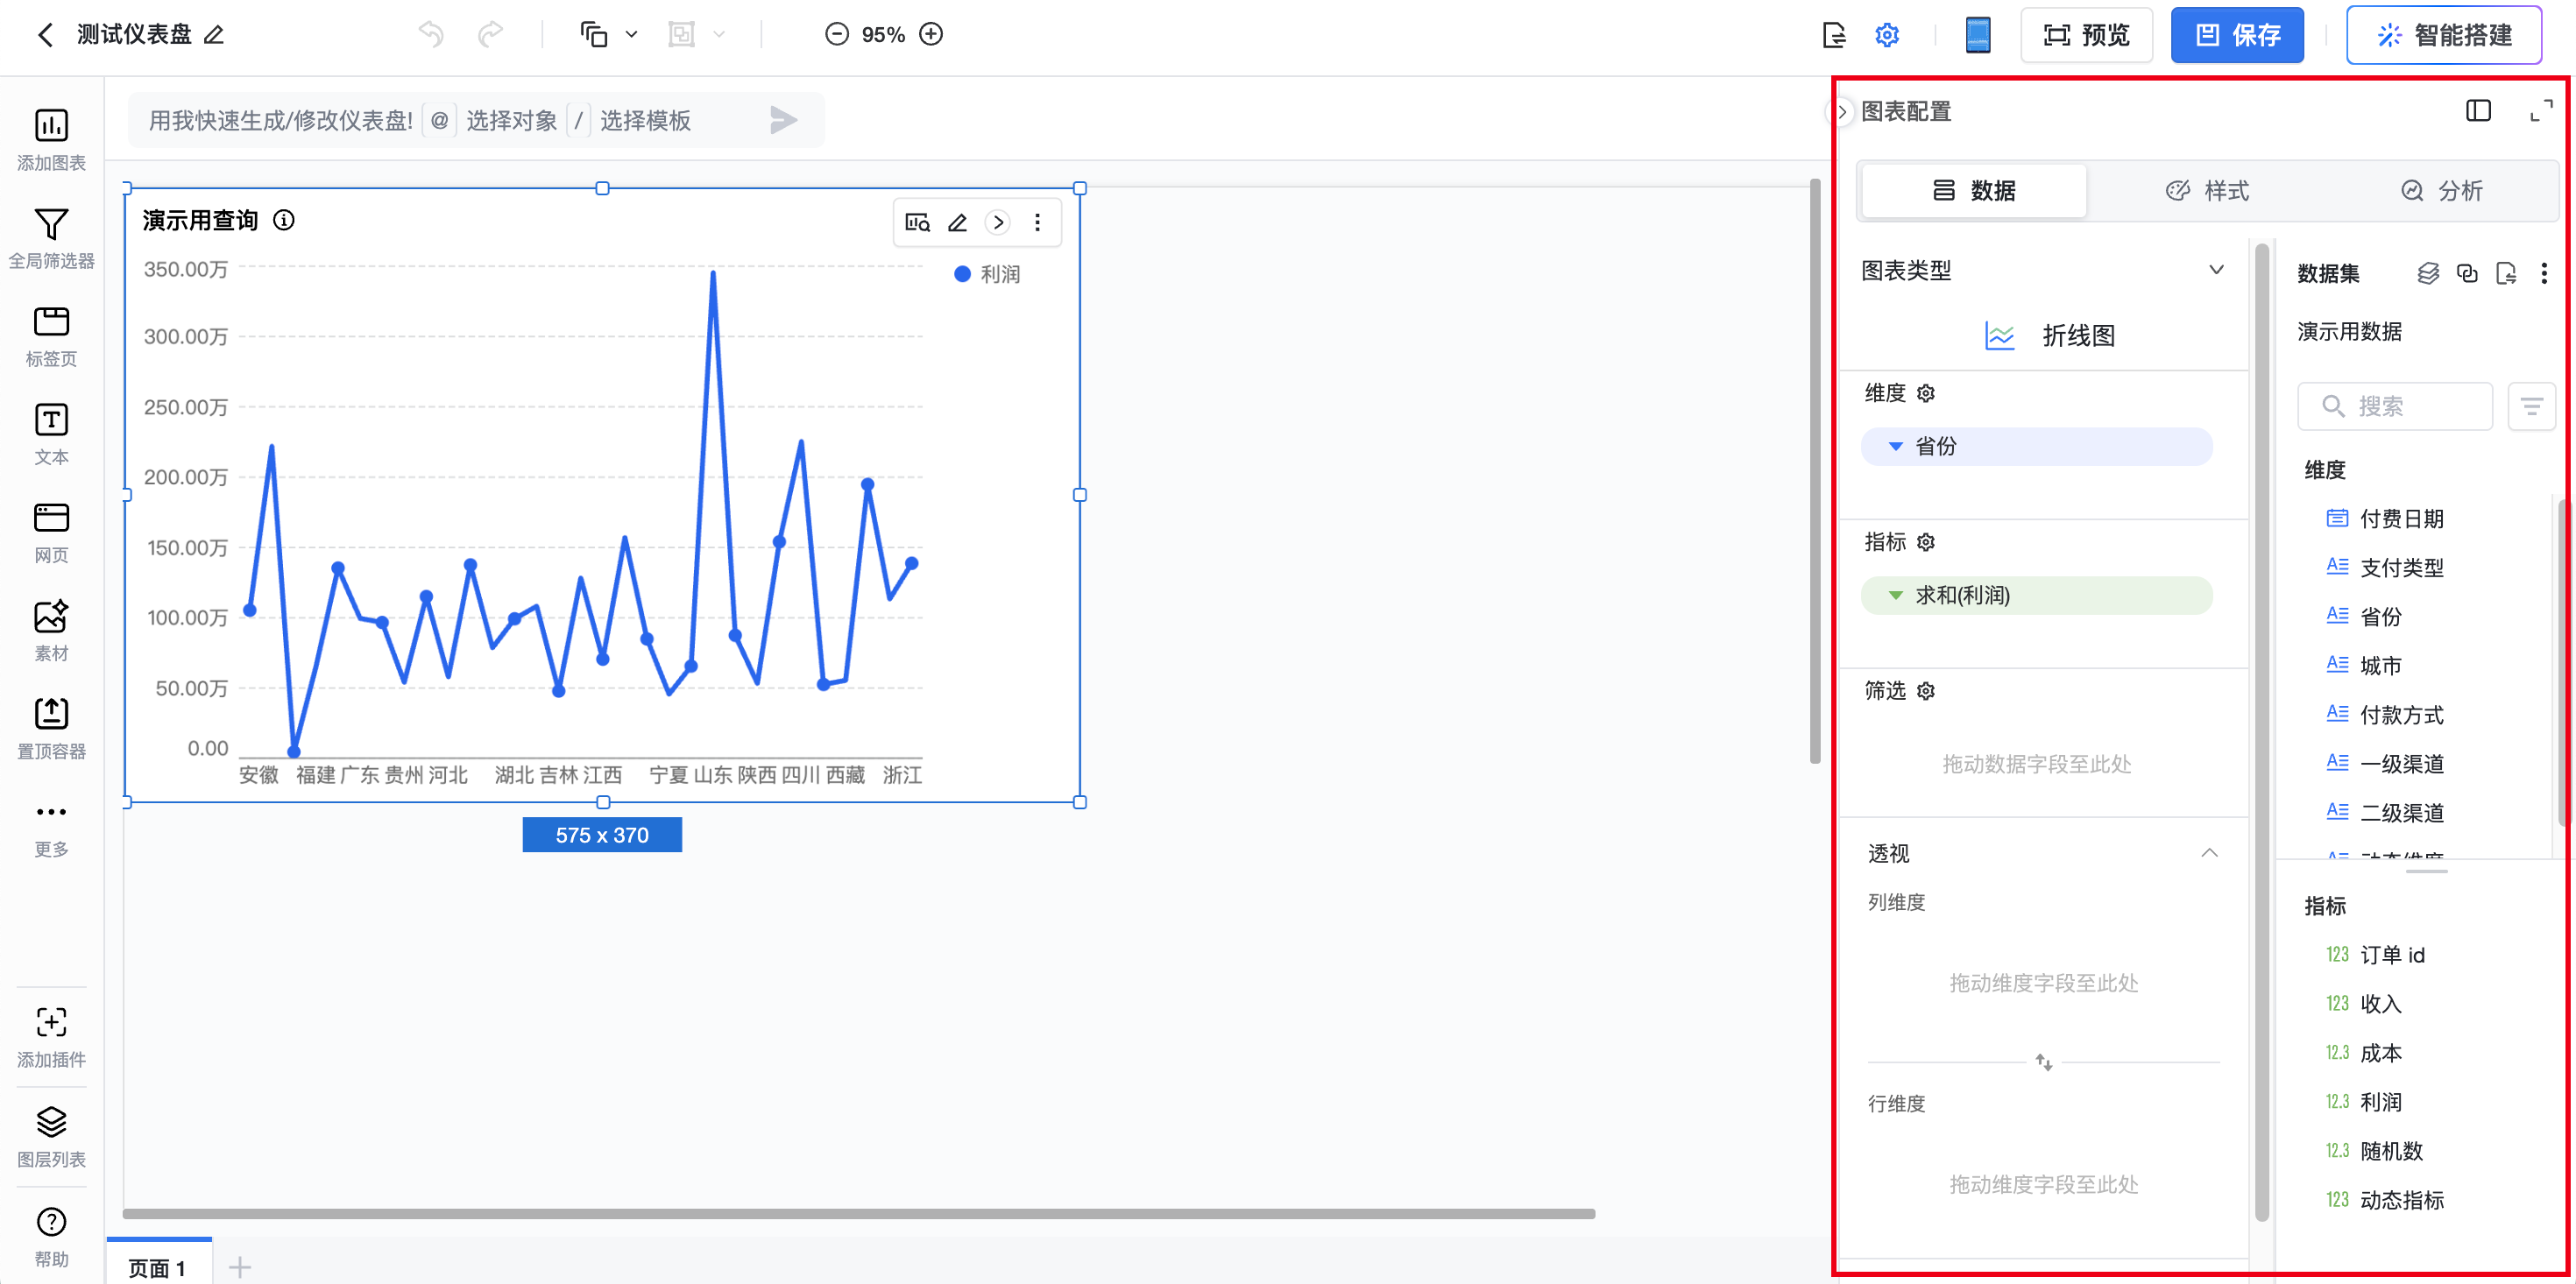The height and width of the screenshot is (1284, 2576).
Task: Open the global filter (全局筛选器) tool
Action: point(51,225)
